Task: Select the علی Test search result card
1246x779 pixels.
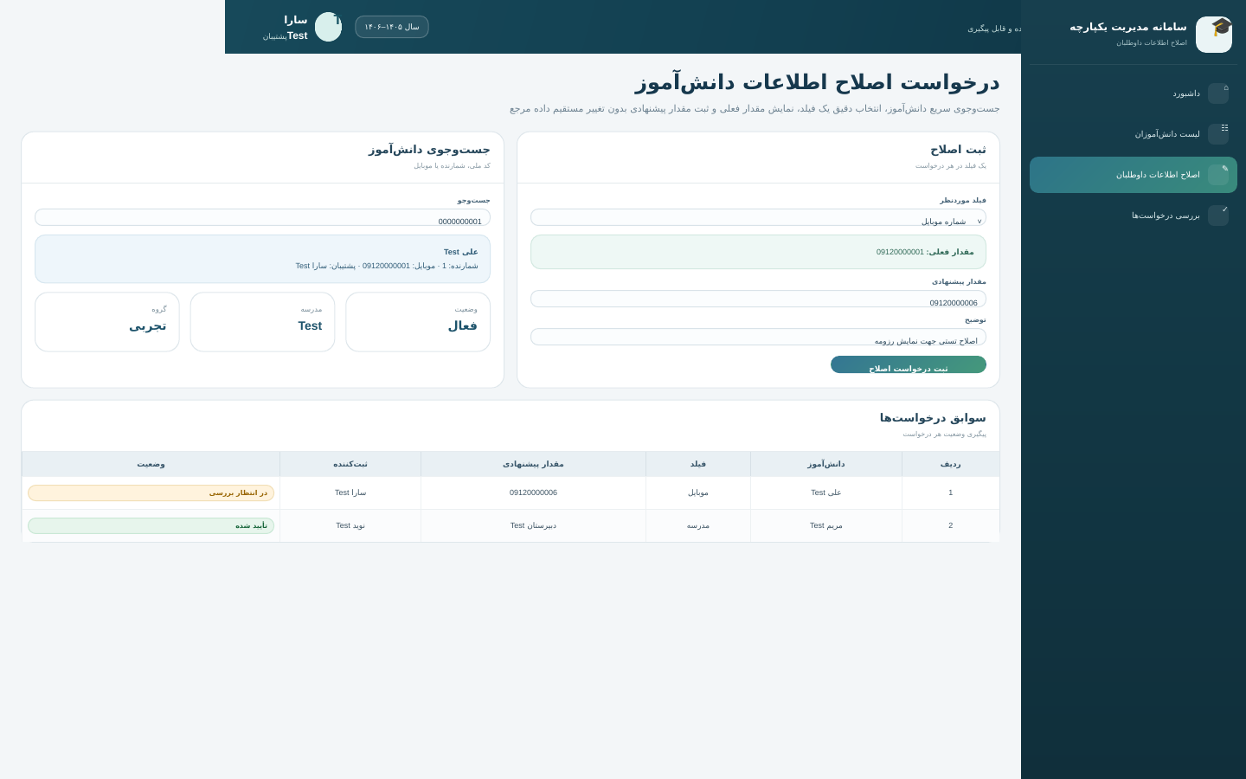Action: [262, 259]
